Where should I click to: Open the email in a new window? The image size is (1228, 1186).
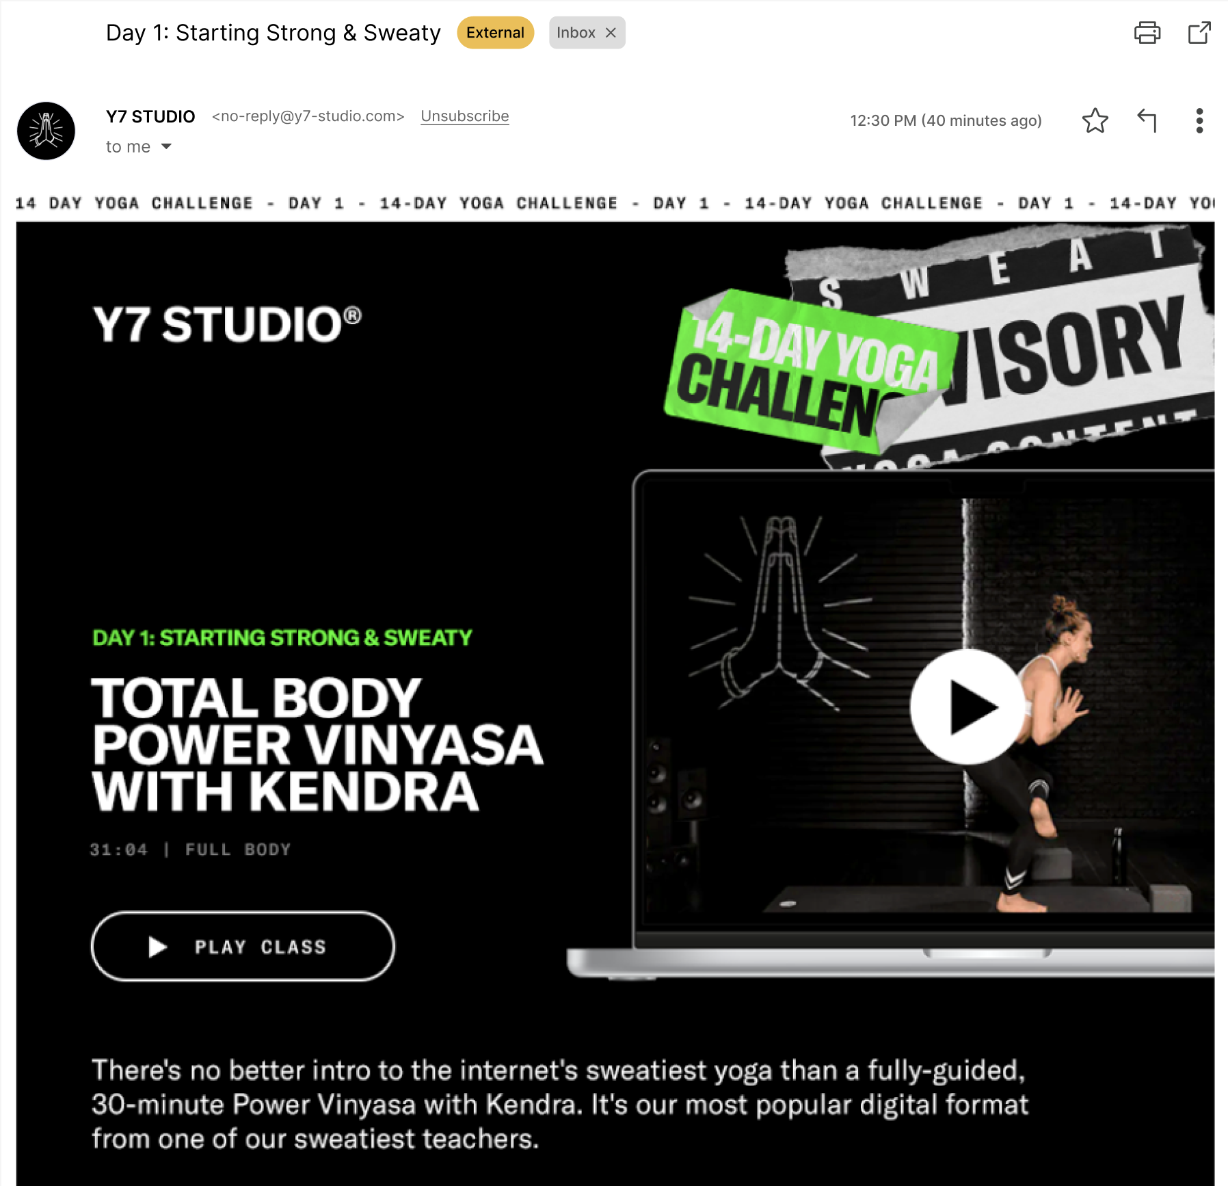coord(1199,33)
